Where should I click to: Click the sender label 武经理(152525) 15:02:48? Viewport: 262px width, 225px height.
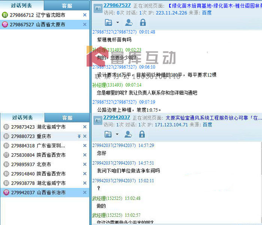point(116,198)
